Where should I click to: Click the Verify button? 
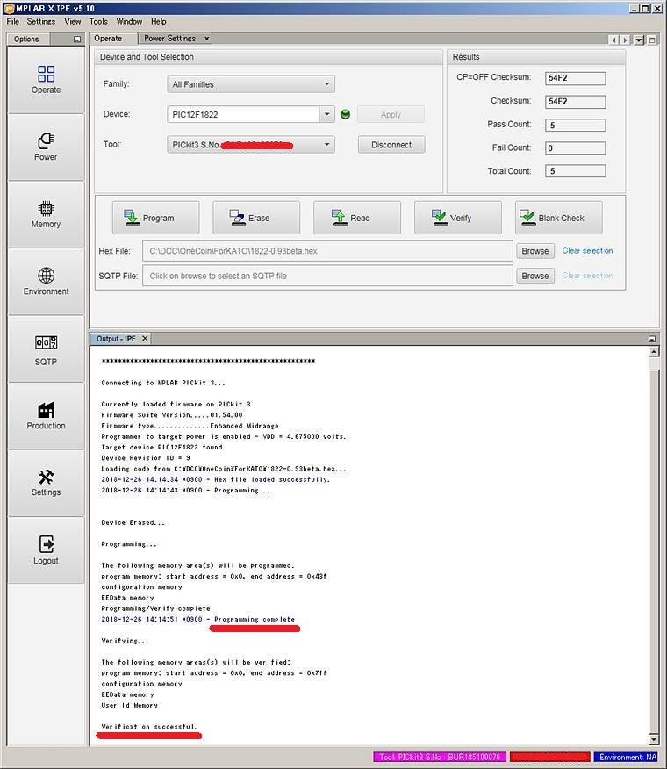457,218
